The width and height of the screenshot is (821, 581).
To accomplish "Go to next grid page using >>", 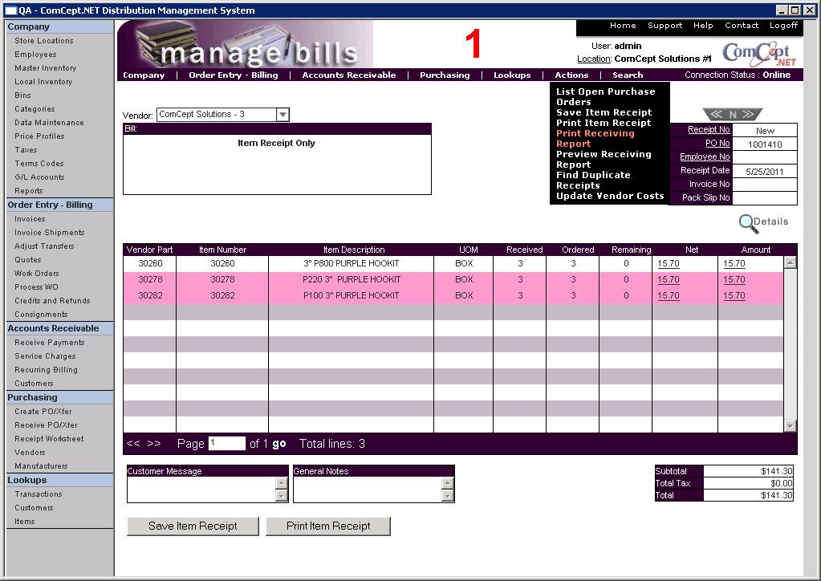I will pyautogui.click(x=154, y=444).
